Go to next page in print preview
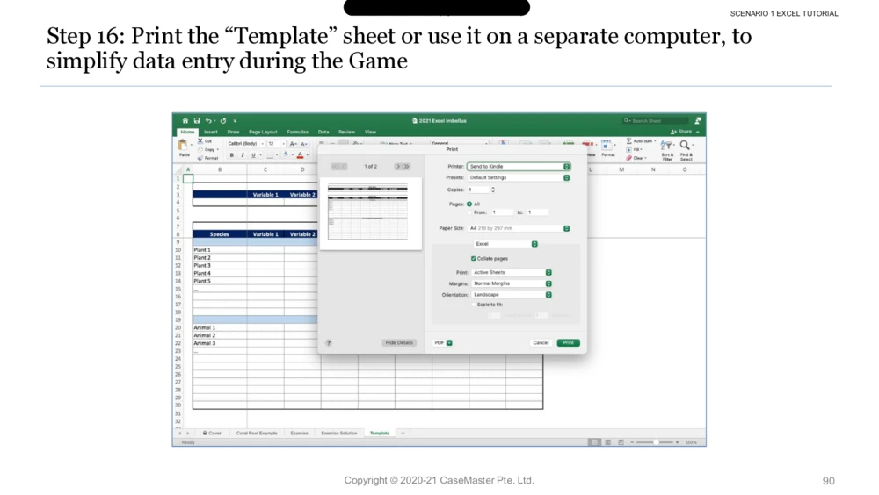 pyautogui.click(x=398, y=166)
